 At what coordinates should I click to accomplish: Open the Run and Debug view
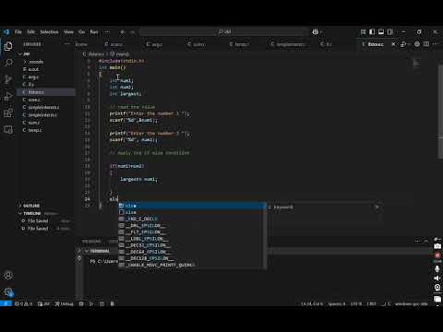point(8,96)
